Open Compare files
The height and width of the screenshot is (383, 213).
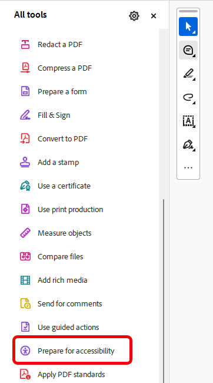point(61,256)
